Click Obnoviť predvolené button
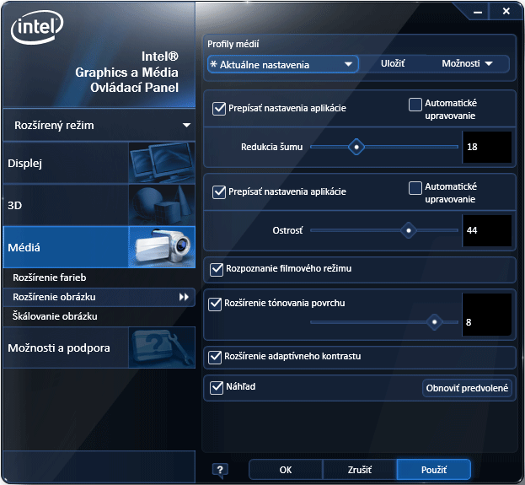Image resolution: width=525 pixels, height=485 pixels. (467, 388)
